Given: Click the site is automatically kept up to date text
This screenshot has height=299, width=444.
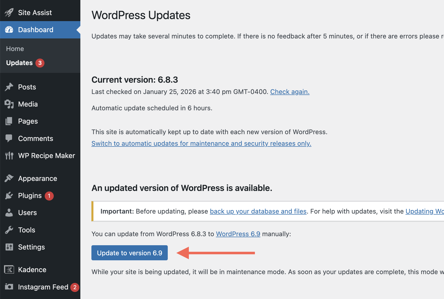Looking at the screenshot, I should [209, 132].
